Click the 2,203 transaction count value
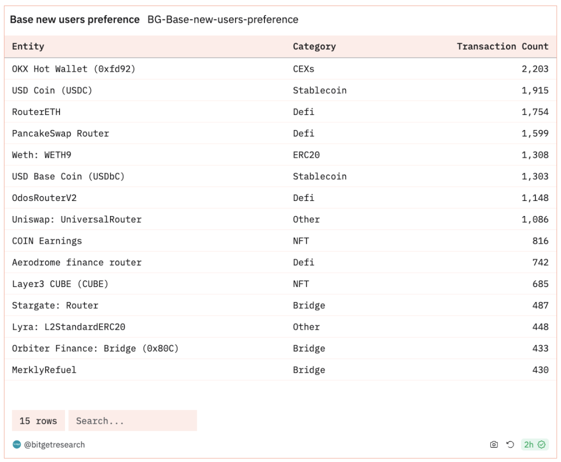 [535, 69]
